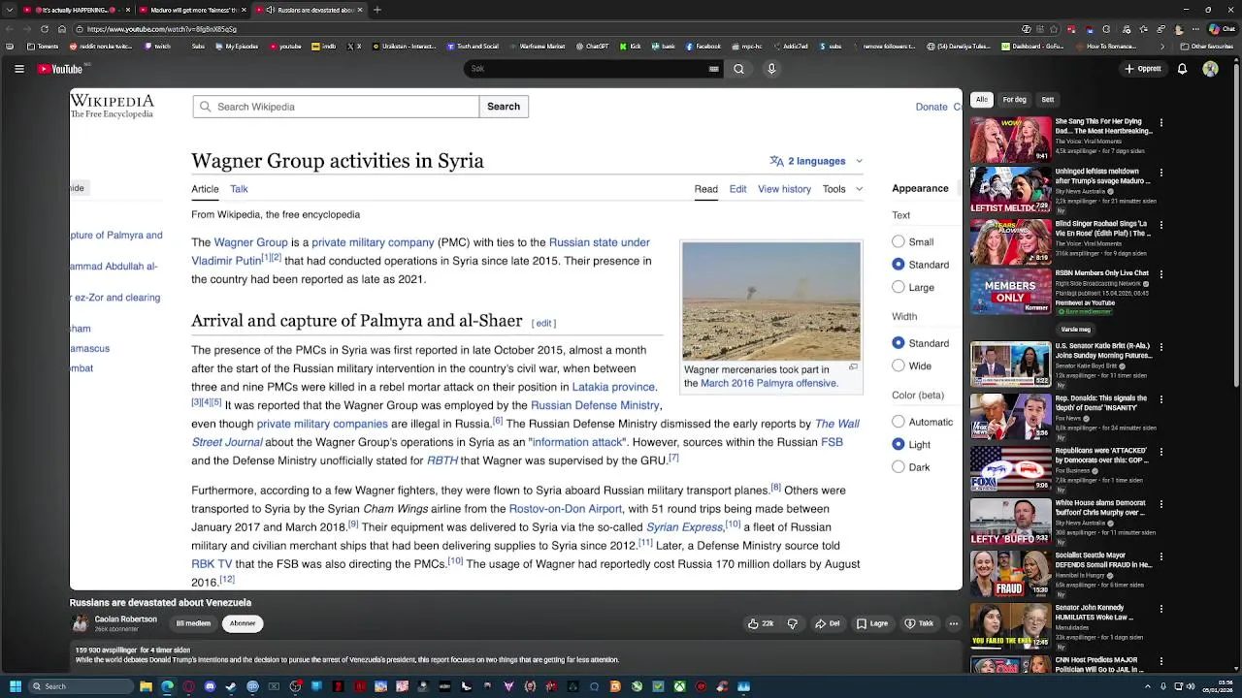Select Wide width option
Image resolution: width=1242 pixels, height=698 pixels.
coord(899,365)
